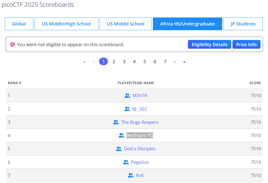
Task: Click the score 7510 for M3V7R
Action: 256,96
